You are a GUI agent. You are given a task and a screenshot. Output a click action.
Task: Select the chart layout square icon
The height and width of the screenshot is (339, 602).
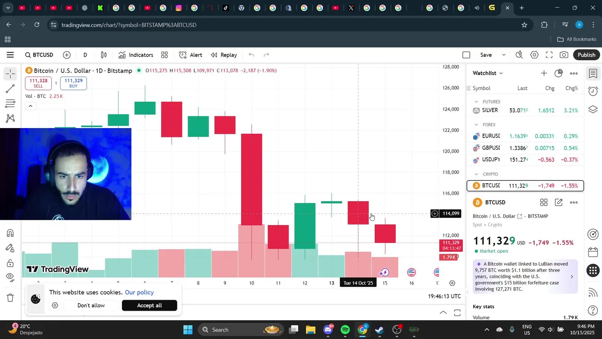tap(466, 55)
